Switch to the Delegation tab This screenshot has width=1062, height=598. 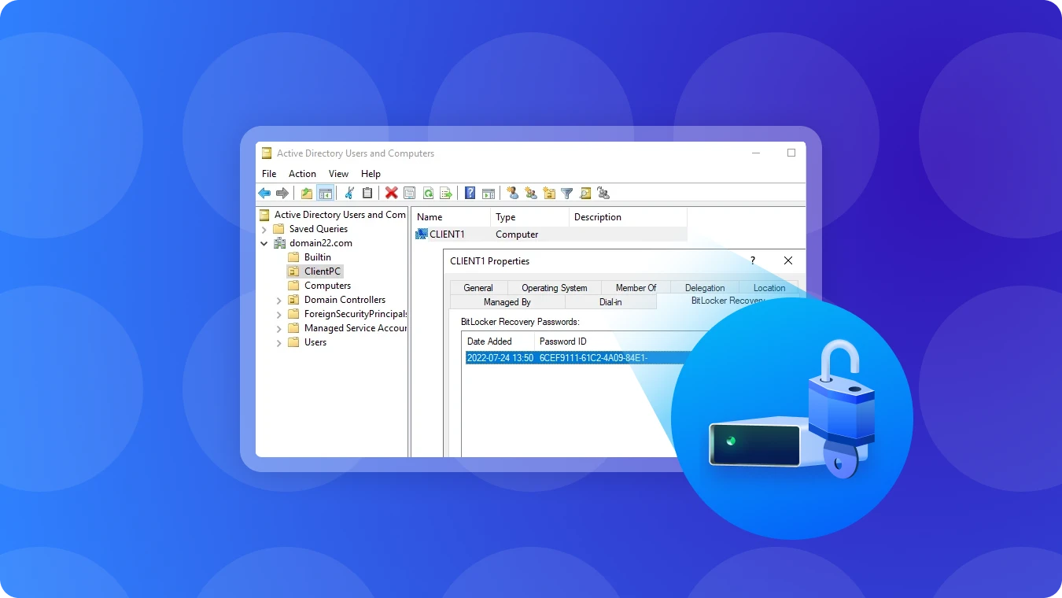(x=705, y=288)
